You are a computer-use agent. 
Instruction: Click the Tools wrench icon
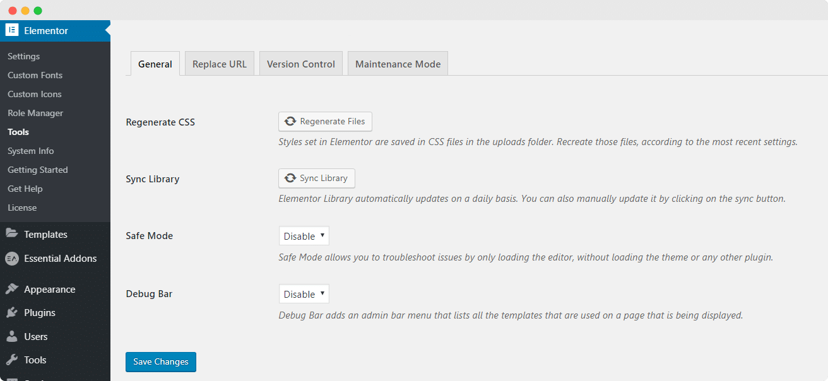coord(11,360)
